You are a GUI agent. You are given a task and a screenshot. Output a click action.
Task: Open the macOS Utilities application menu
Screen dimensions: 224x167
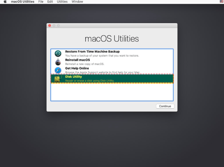23,2
